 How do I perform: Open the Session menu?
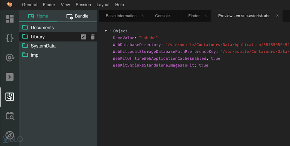(x=83, y=5)
